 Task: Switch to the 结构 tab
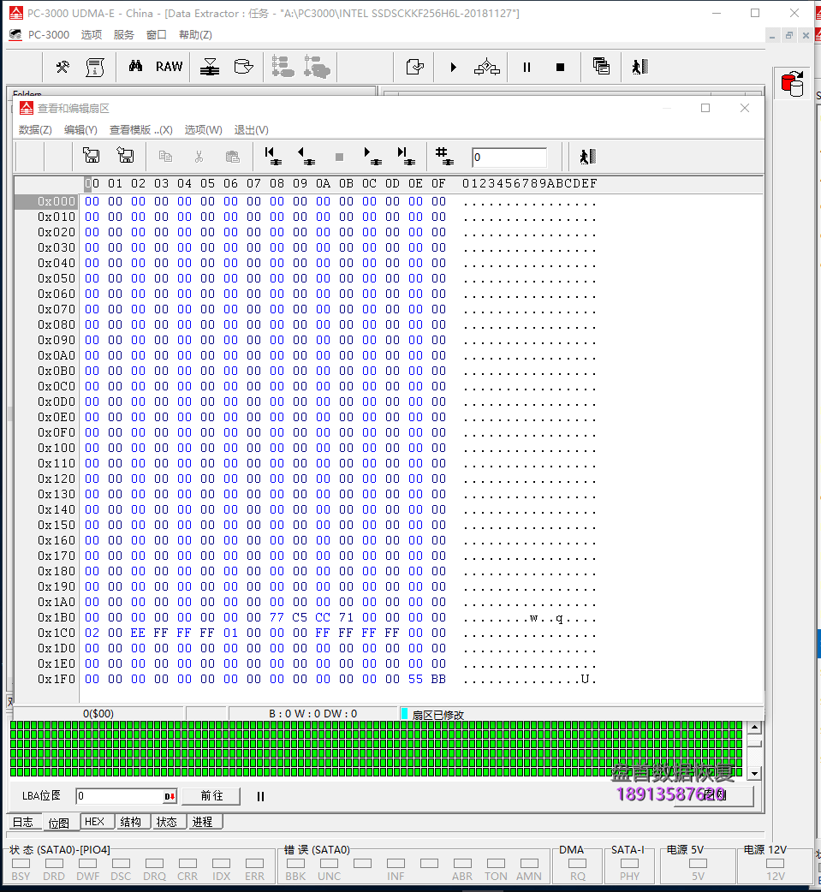pyautogui.click(x=131, y=822)
